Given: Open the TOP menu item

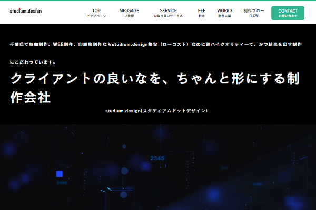Looking at the screenshot, I should 96,13.
